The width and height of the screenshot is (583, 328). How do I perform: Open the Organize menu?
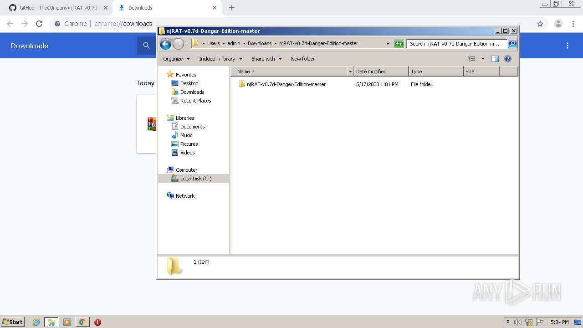(176, 59)
